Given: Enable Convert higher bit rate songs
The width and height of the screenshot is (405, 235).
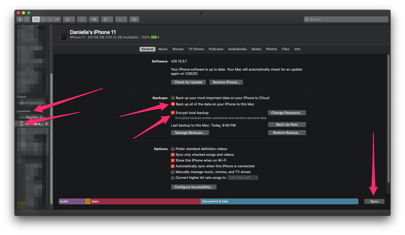Looking at the screenshot, I should [173, 178].
